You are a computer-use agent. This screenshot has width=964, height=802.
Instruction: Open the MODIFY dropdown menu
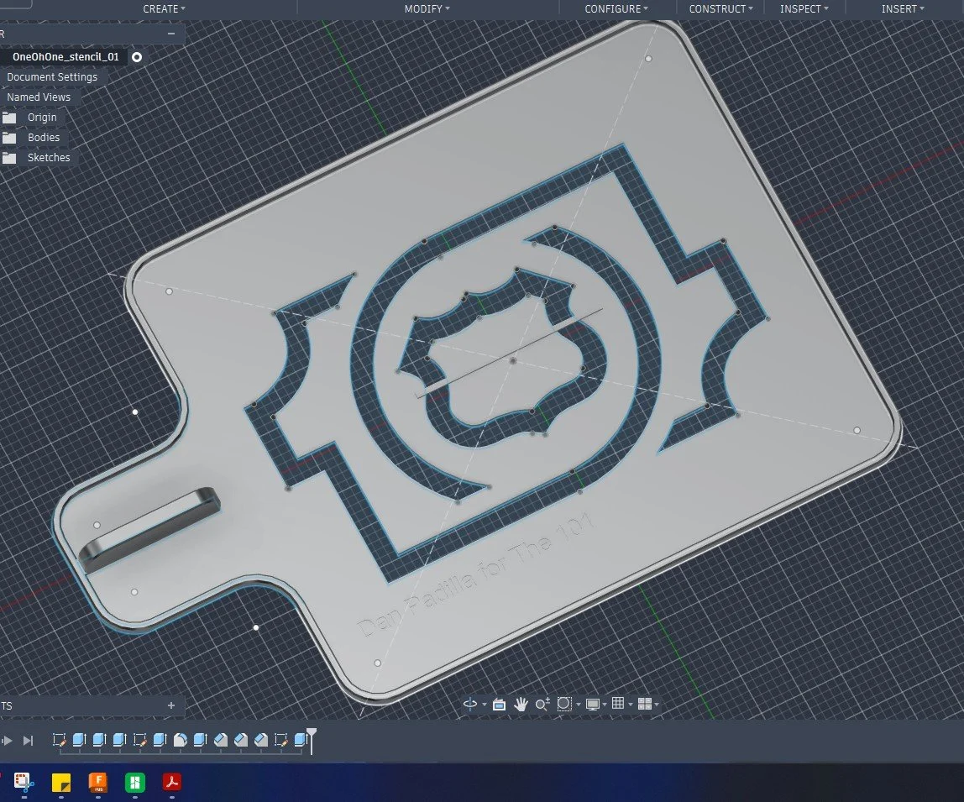(427, 8)
